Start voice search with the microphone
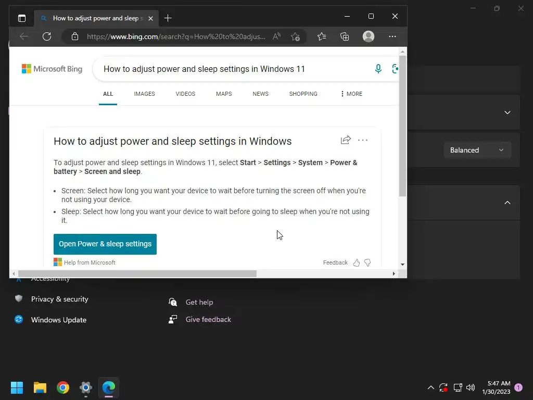 tap(378, 69)
